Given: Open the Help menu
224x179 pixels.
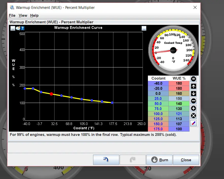Looking at the screenshot, I should [x=34, y=15].
